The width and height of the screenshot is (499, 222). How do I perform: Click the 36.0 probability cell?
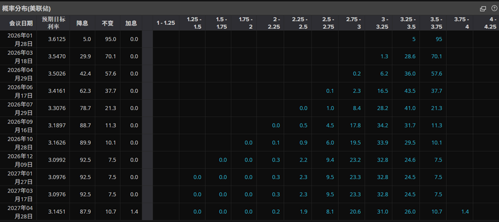tap(410, 74)
